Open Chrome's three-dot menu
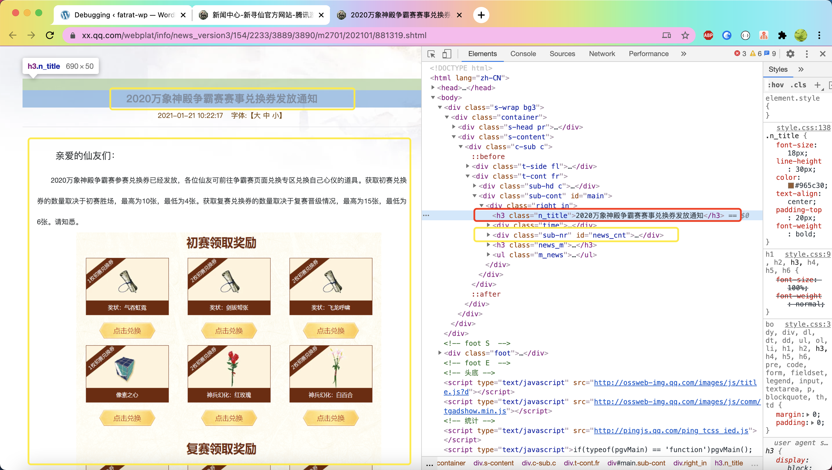Image resolution: width=832 pixels, height=470 pixels. [819, 35]
